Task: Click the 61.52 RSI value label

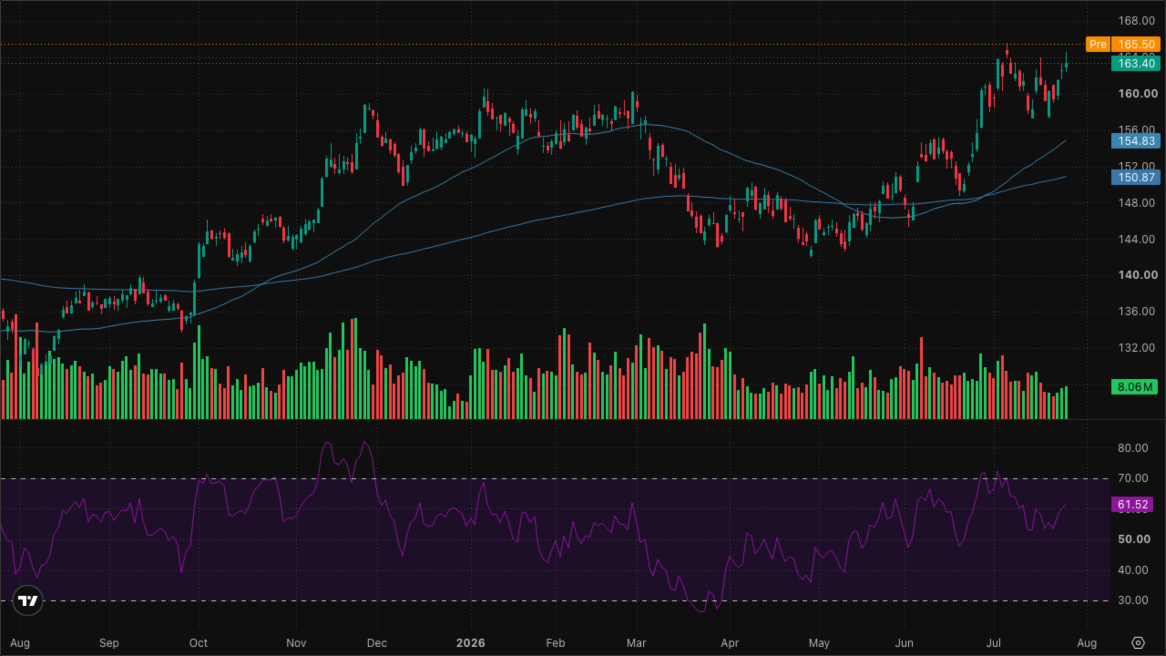Action: click(x=1132, y=504)
